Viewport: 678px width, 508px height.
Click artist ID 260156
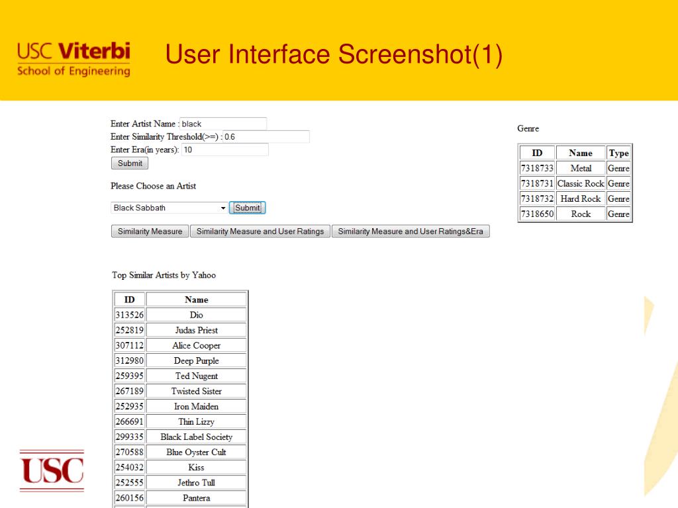click(x=129, y=497)
